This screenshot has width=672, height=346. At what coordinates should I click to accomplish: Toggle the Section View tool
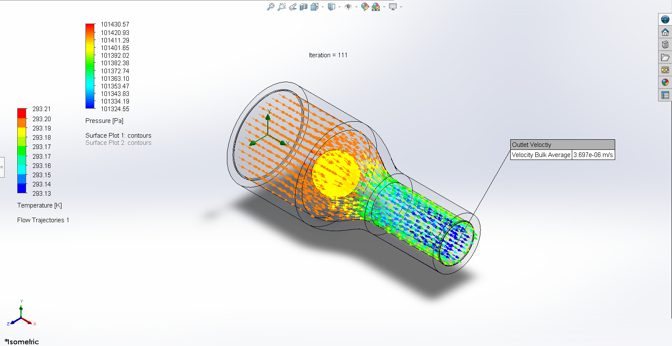pos(304,7)
